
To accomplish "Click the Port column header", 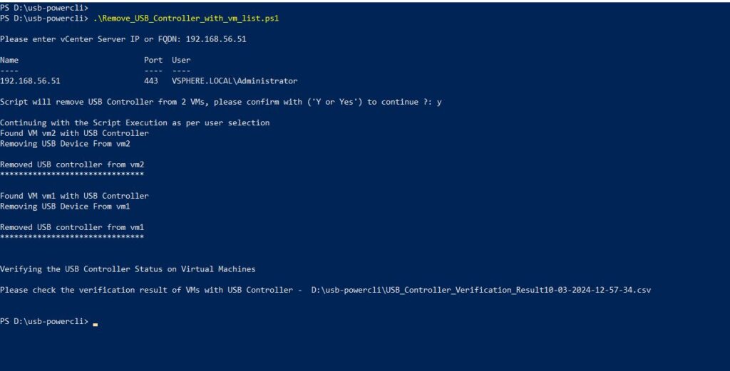I will (153, 61).
